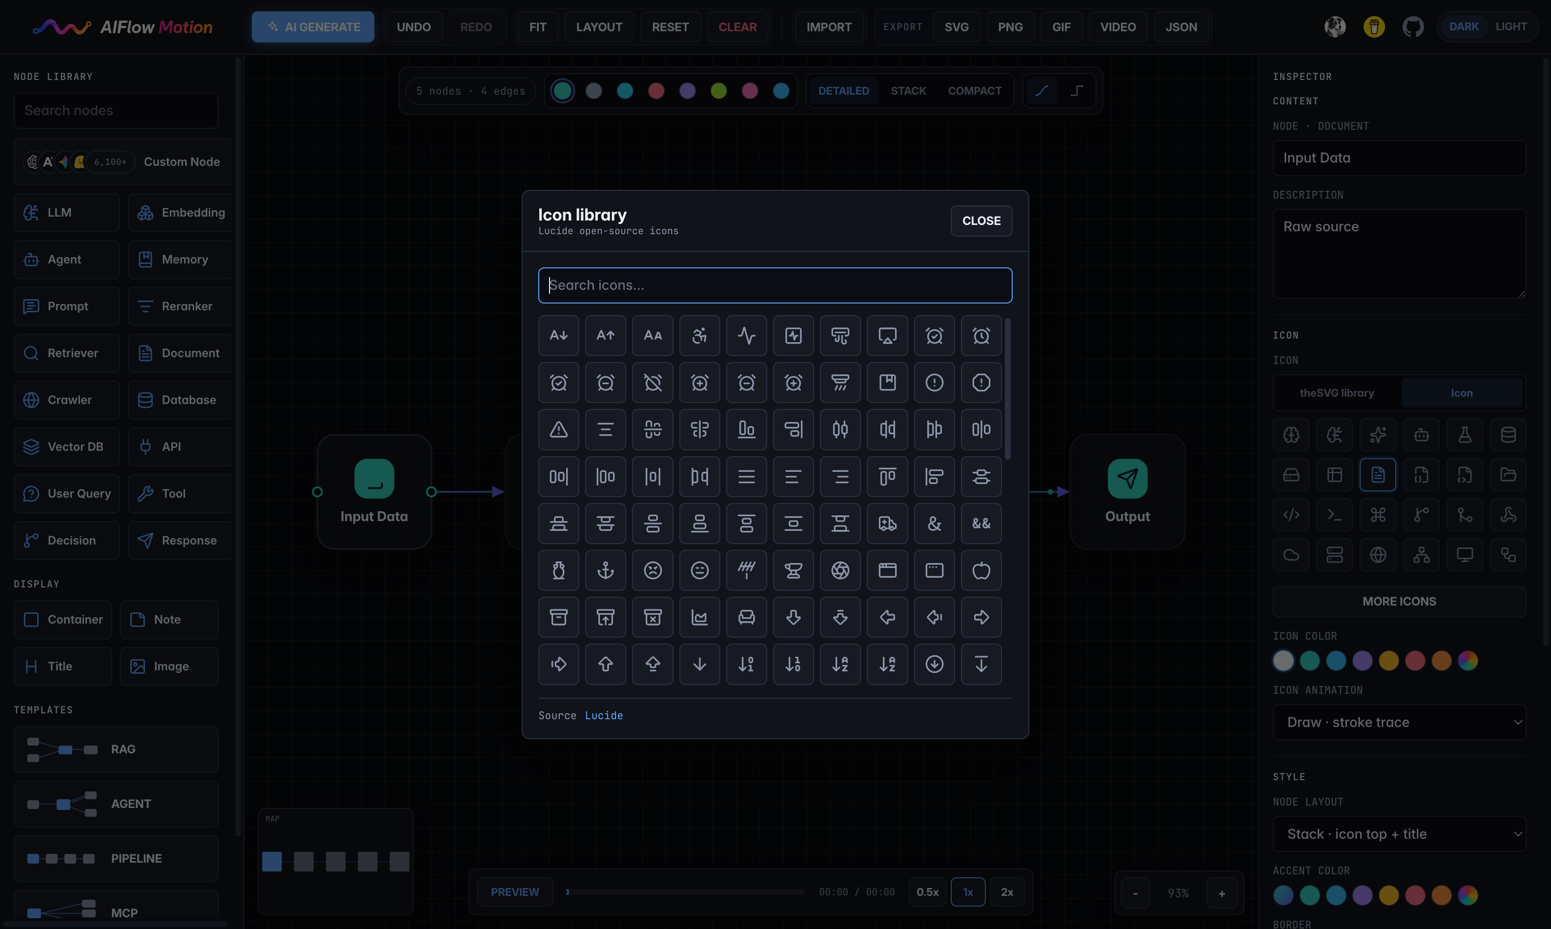1551x929 pixels.
Task: Add a Retriever node from library
Action: click(66, 353)
